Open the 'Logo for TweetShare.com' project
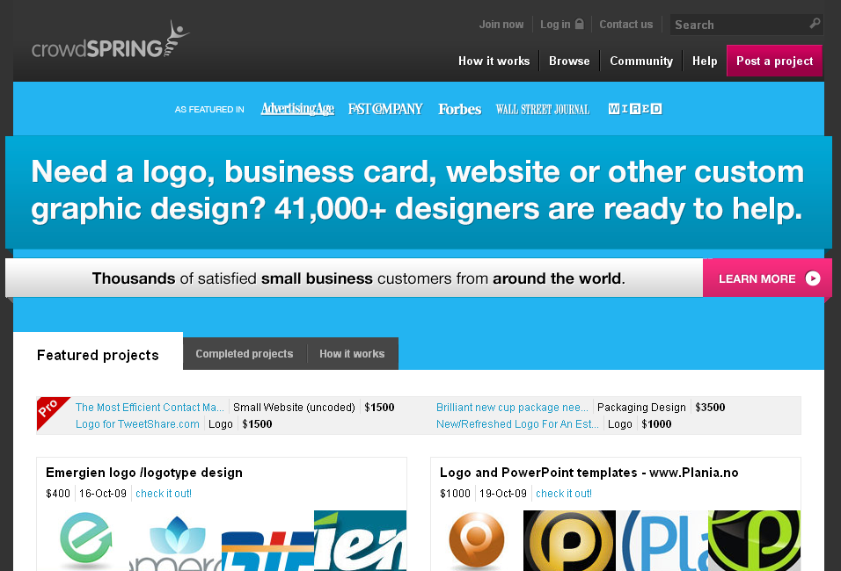This screenshot has width=841, height=571. (137, 423)
